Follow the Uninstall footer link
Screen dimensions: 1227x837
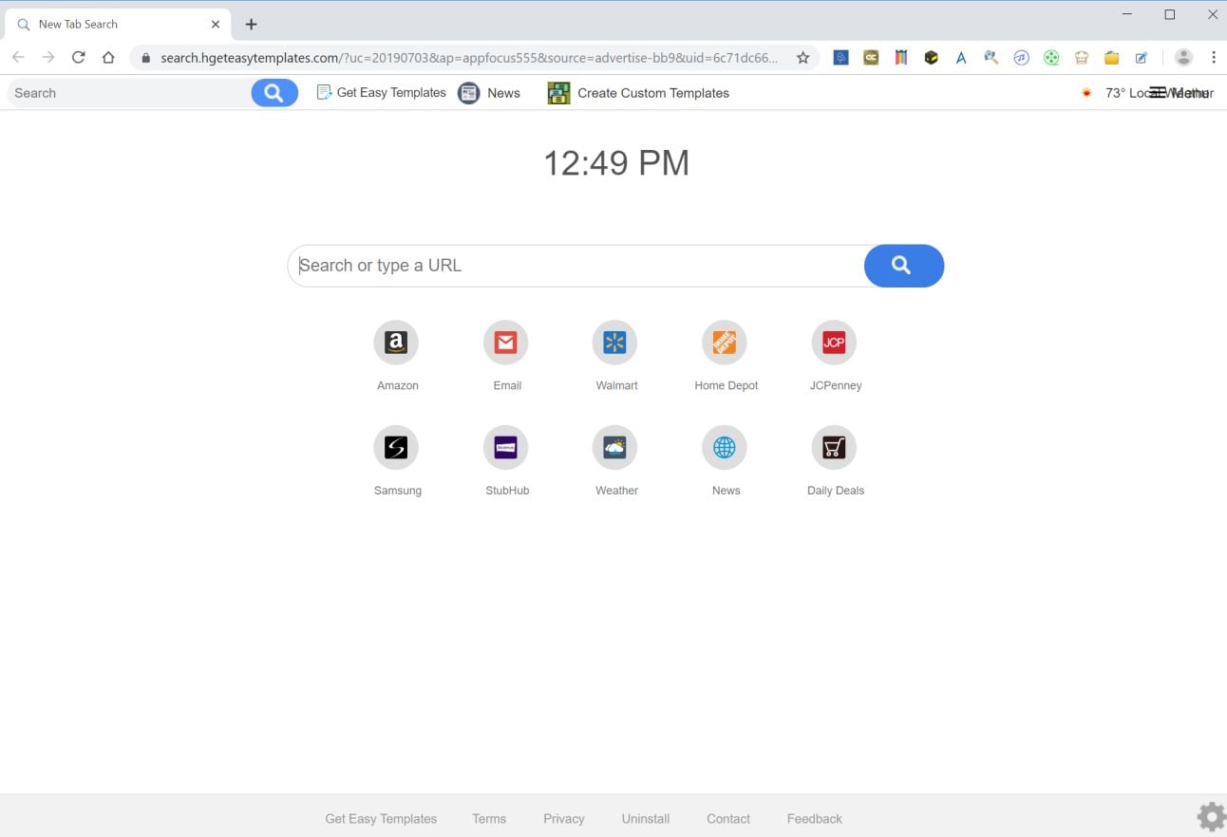(646, 819)
